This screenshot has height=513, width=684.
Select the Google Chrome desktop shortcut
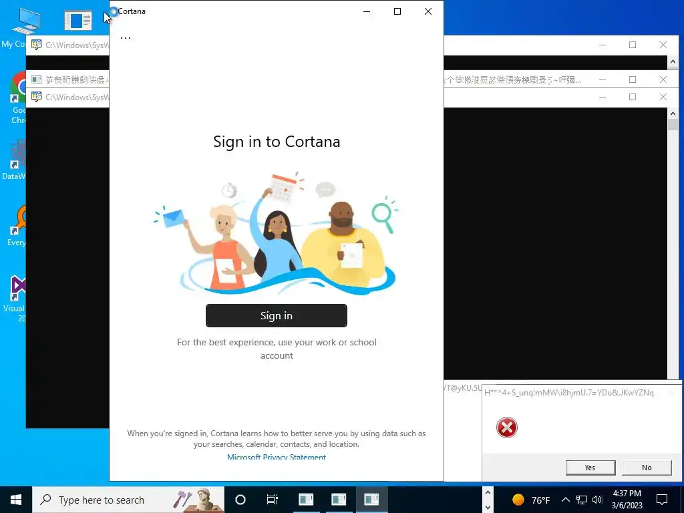coord(17,98)
